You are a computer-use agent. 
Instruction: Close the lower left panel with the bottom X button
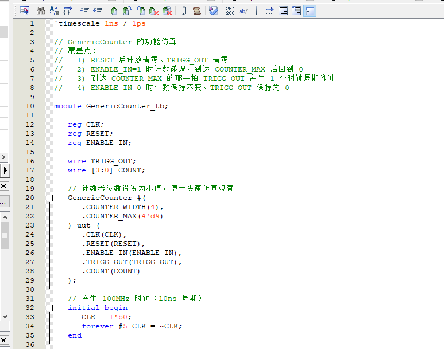3,340
